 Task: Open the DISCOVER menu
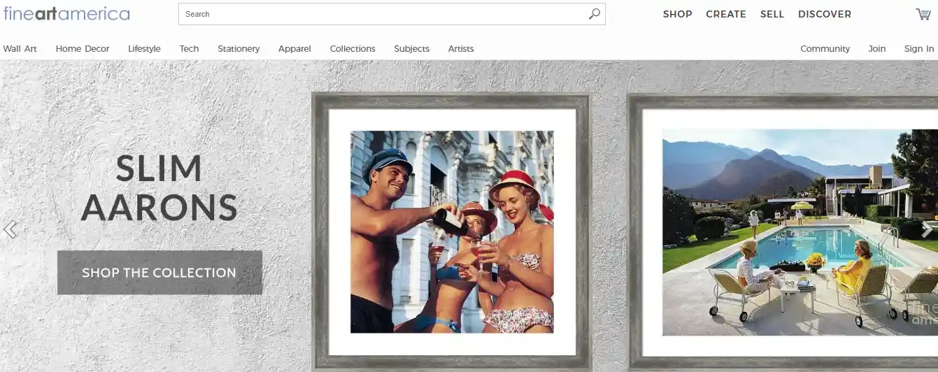point(825,14)
